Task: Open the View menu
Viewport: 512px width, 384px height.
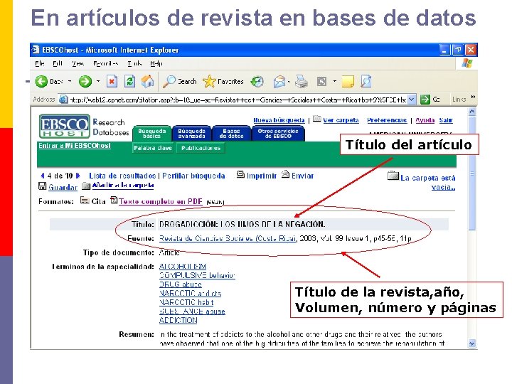Action: pos(78,63)
